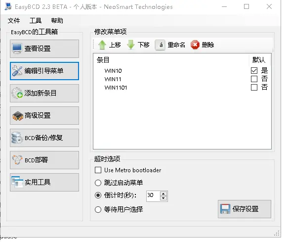Select the WIN1101 boot entry

[x=116, y=88]
